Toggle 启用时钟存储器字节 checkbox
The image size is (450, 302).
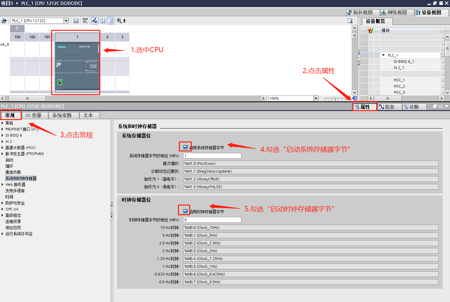coord(185,211)
